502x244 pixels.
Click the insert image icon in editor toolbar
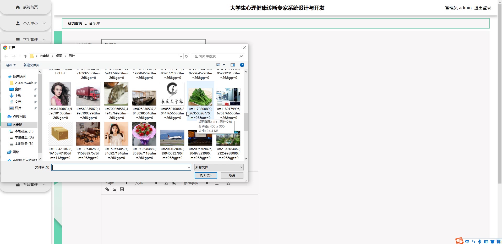point(114,189)
